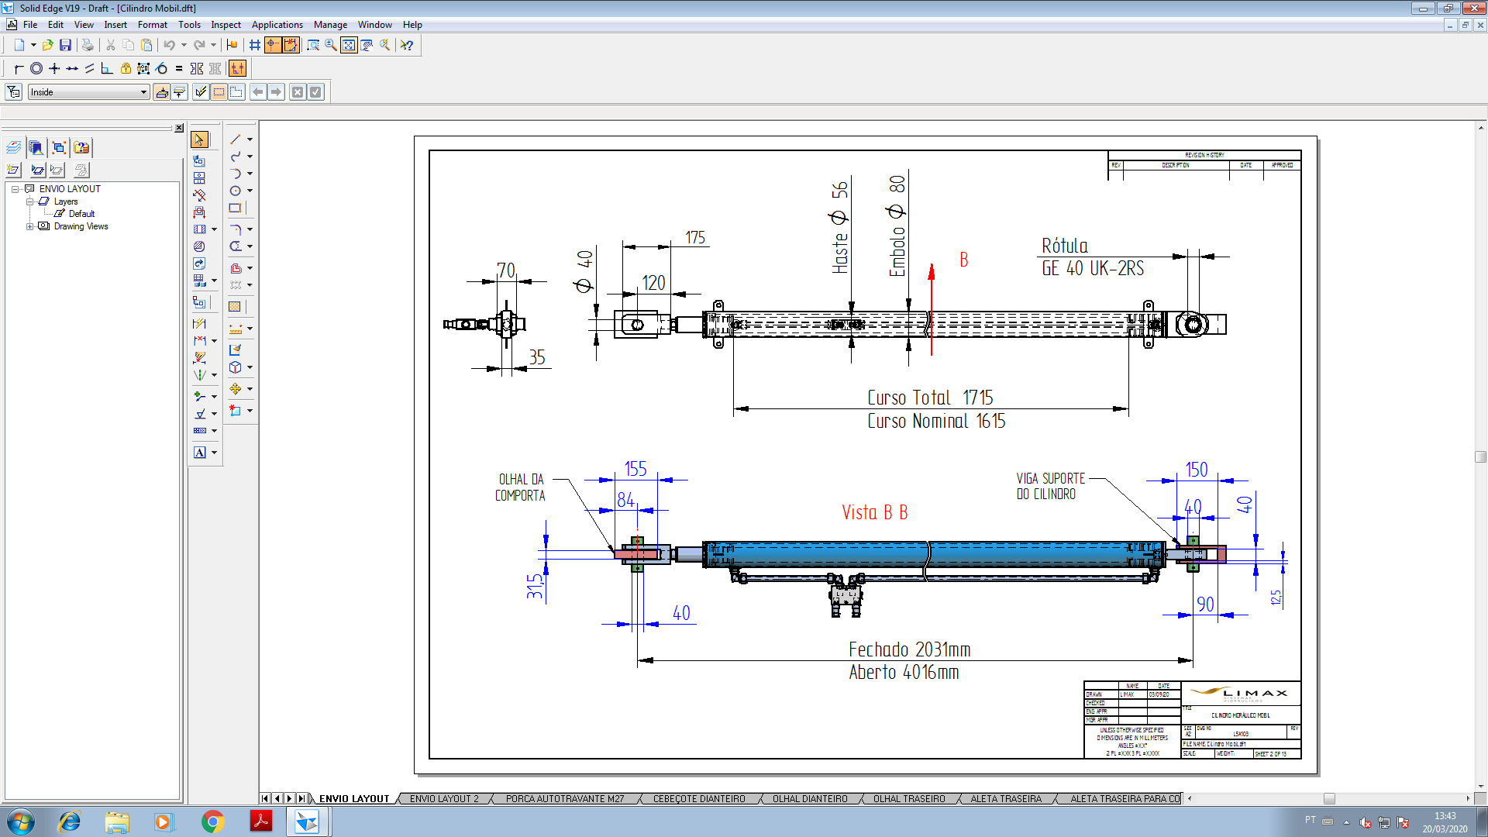
Task: Open the Format menu
Action: tap(153, 25)
